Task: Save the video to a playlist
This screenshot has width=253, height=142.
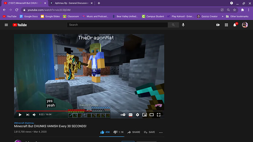Action: pos(149,132)
